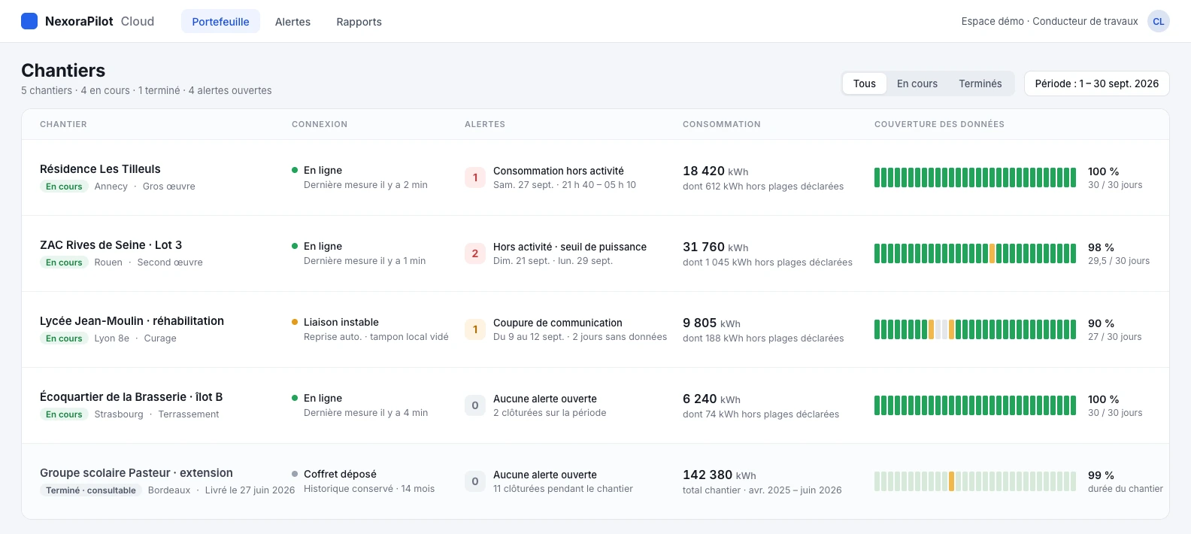Click the Dernière mesure il y a 4 min text
1191x534 pixels.
[365, 412]
